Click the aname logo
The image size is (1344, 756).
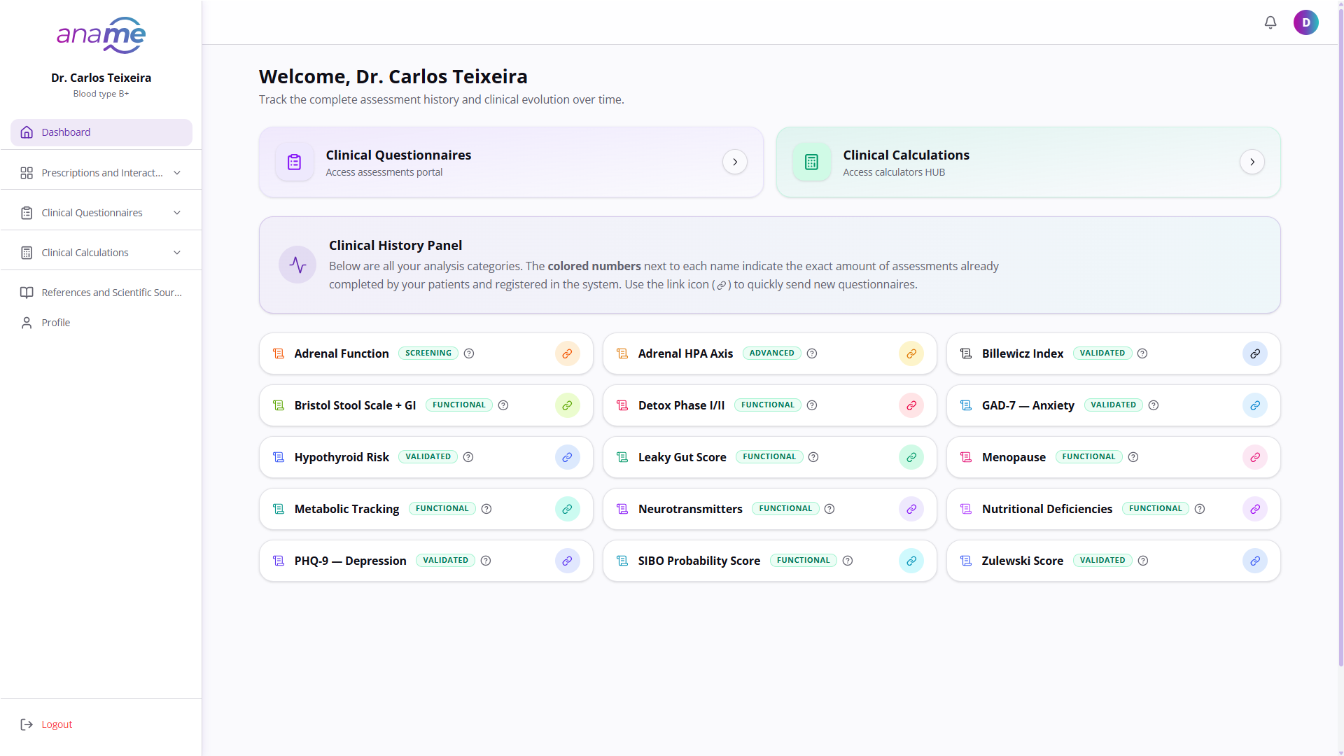[101, 35]
